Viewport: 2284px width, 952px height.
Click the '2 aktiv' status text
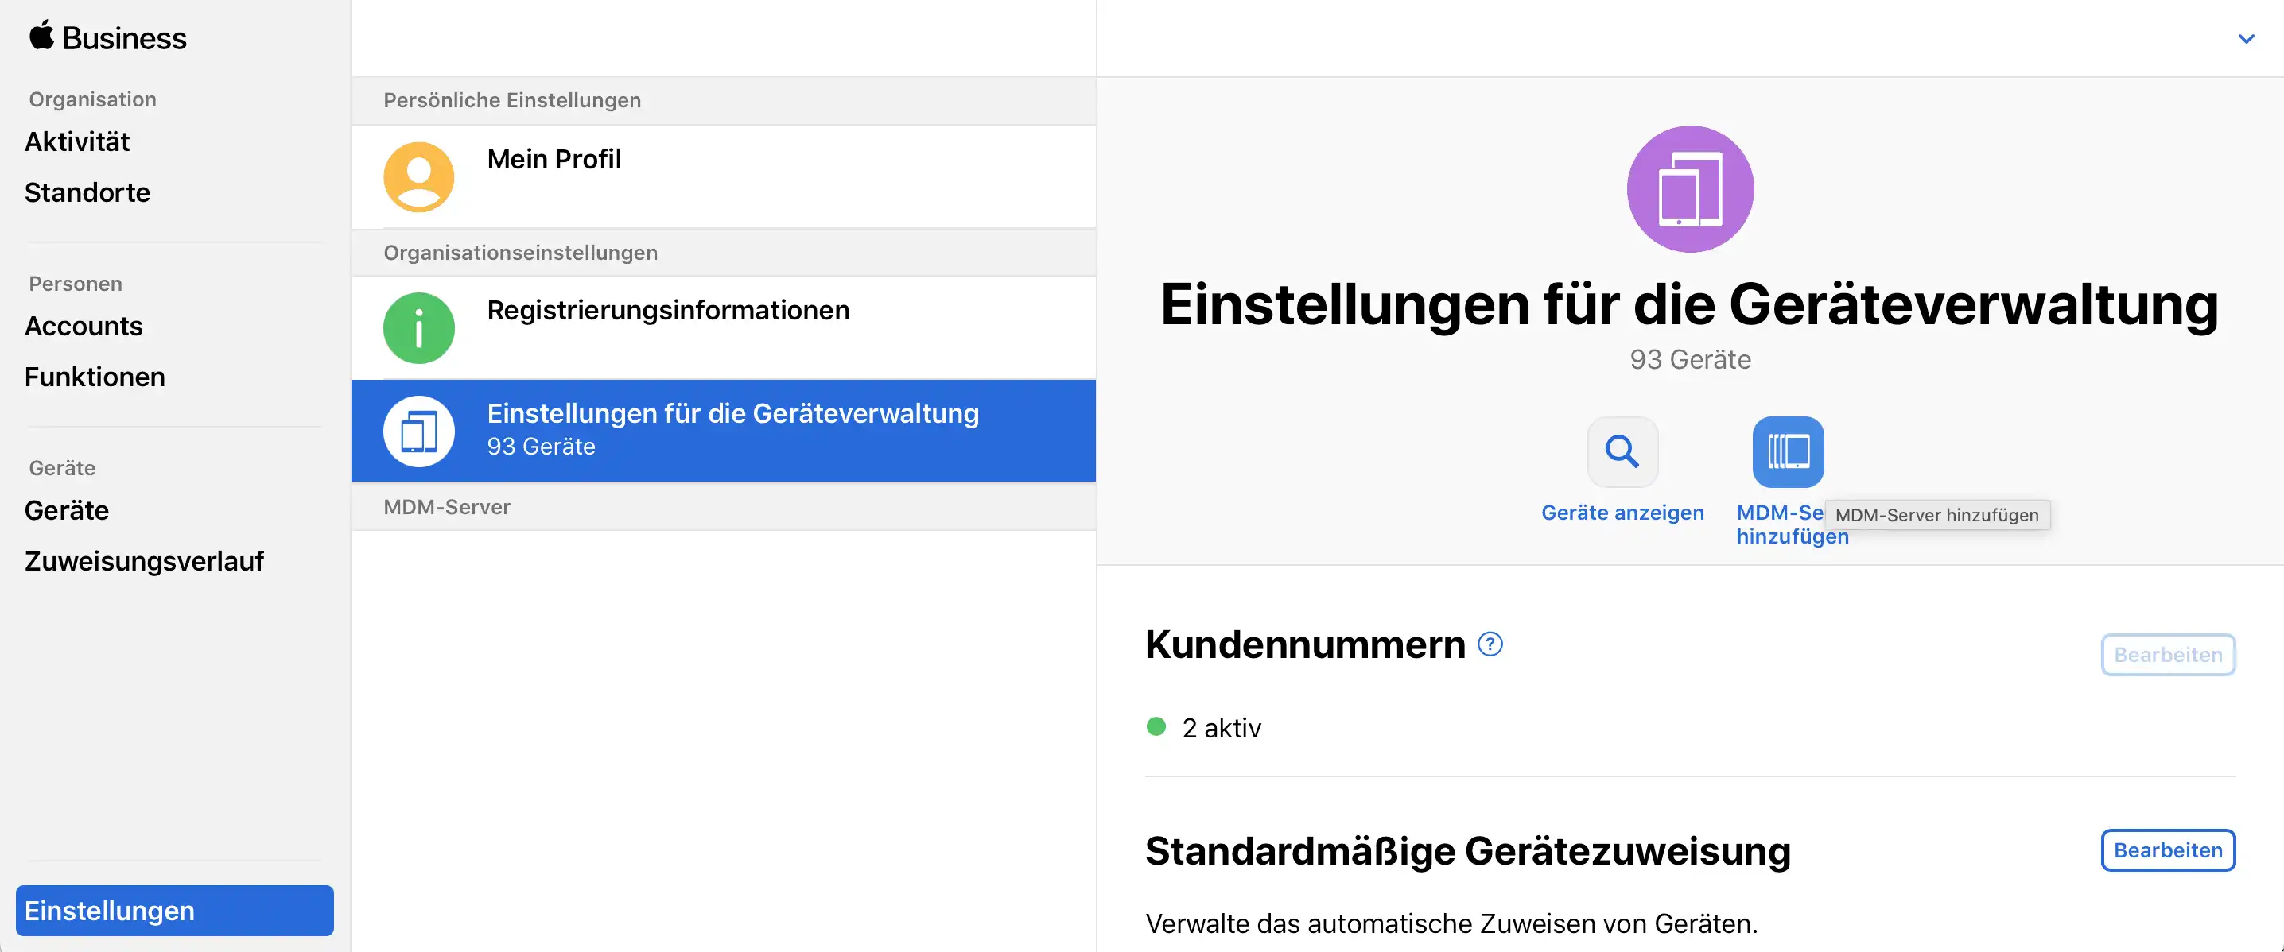pos(1221,728)
